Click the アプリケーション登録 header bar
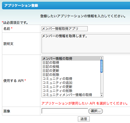This screenshot has width=130, height=123. click(66, 6)
